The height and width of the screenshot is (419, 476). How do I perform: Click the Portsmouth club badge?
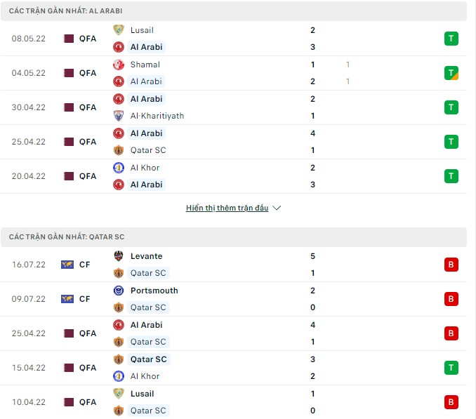[119, 291]
